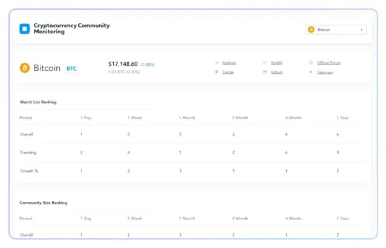386x248 pixels.
Task: Click the Cryptocurrency Community Monitoring title
Action: 71,28
